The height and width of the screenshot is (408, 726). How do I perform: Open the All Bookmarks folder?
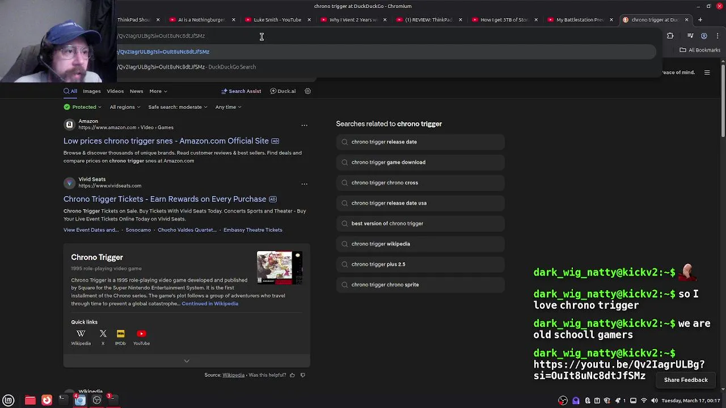(699, 50)
